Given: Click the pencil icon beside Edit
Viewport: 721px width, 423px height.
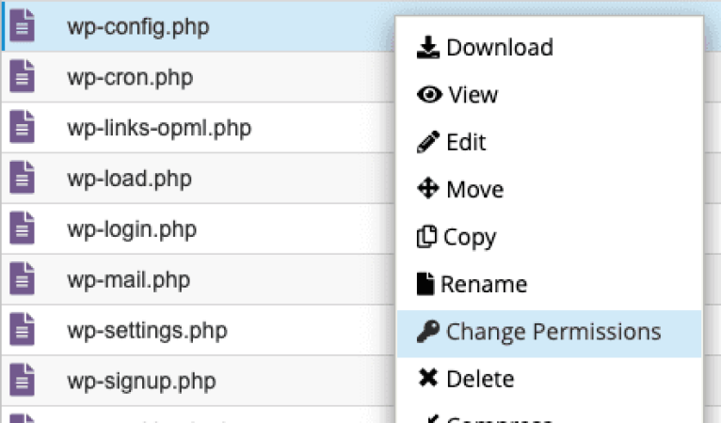Looking at the screenshot, I should (428, 142).
